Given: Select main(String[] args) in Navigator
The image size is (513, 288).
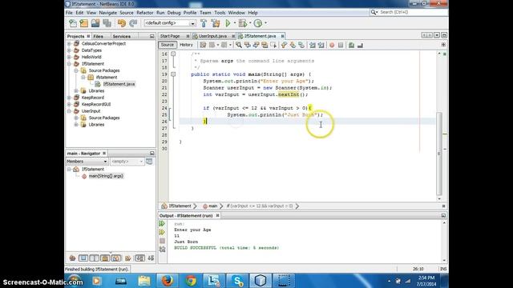Looking at the screenshot, I should 106,176.
